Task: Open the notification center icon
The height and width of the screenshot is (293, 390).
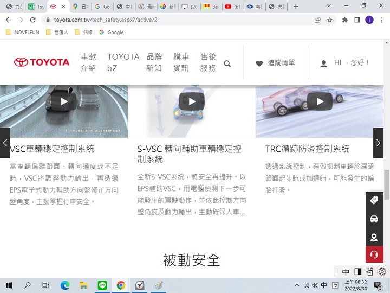Action: click(378, 286)
